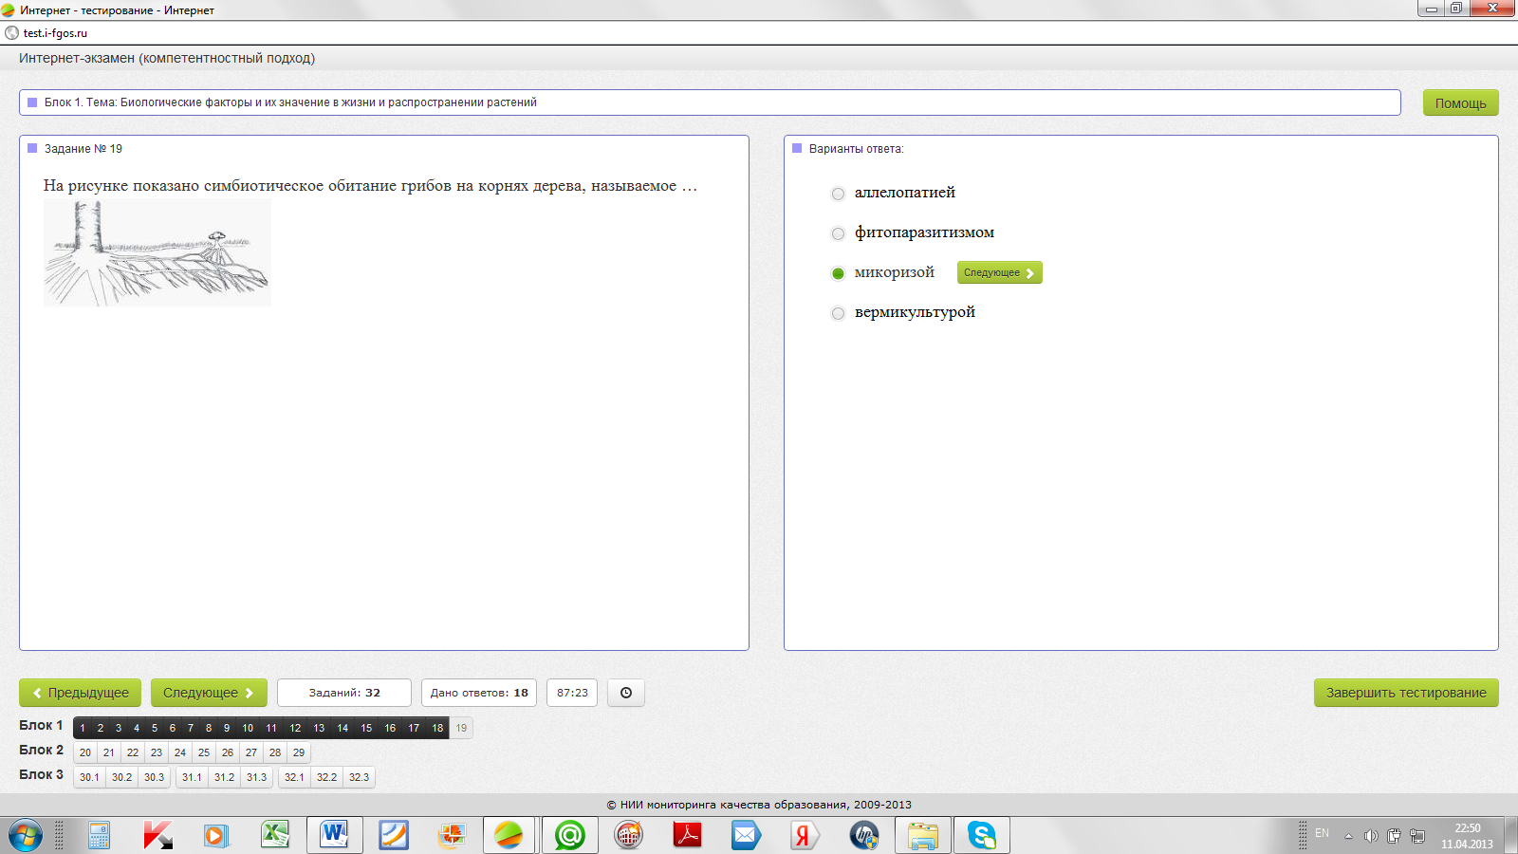1518x854 pixels.
Task: Open question 31.2 in Блок 3
Action: coord(224,777)
